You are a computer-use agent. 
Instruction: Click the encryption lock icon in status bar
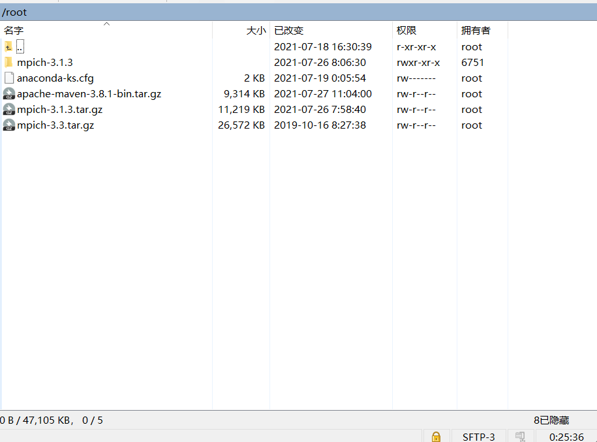pyautogui.click(x=435, y=436)
